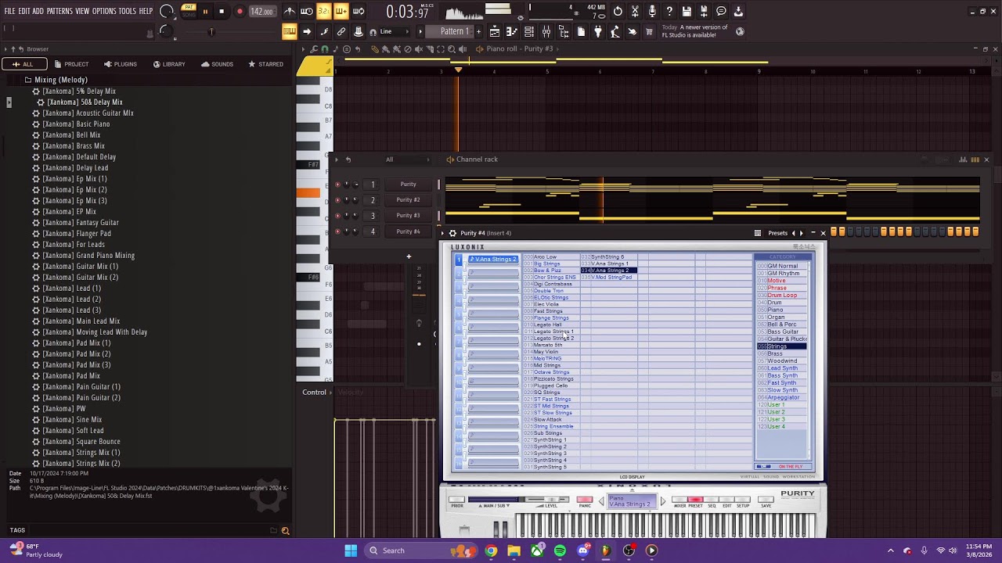Click the SAVE button in Purity
The width and height of the screenshot is (1002, 563).
[766, 501]
